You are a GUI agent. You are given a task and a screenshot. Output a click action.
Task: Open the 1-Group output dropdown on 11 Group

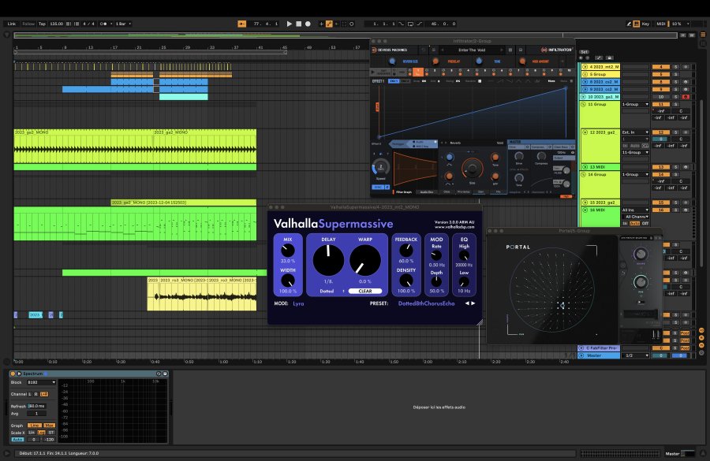(635, 105)
